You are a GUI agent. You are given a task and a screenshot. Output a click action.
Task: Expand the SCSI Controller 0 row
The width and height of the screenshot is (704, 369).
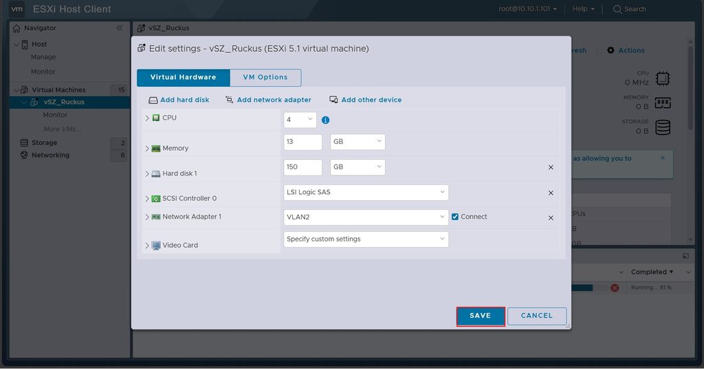click(x=147, y=199)
